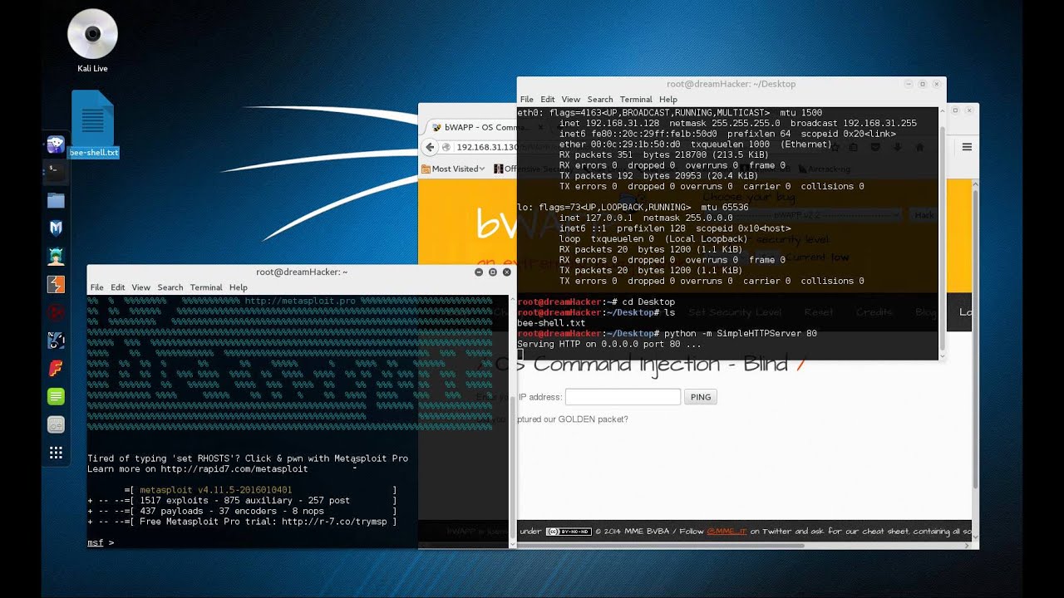Launch green Leafpad notes dock icon
The image size is (1064, 598).
tap(56, 396)
